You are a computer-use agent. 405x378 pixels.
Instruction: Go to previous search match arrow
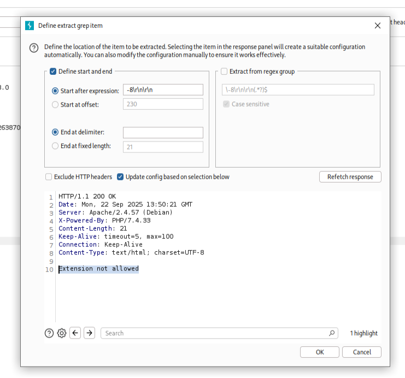pos(75,333)
